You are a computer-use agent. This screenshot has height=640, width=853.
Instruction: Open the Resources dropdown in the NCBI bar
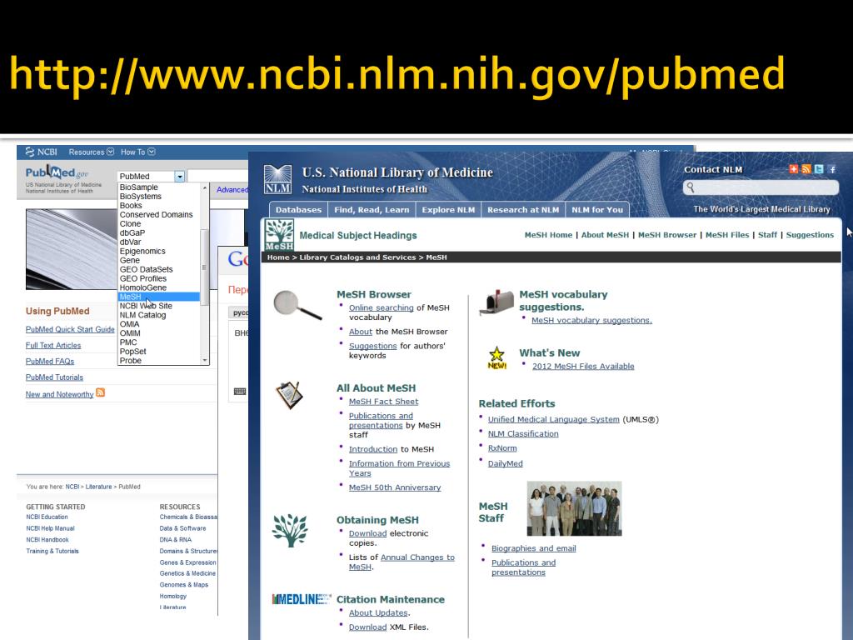coord(92,152)
